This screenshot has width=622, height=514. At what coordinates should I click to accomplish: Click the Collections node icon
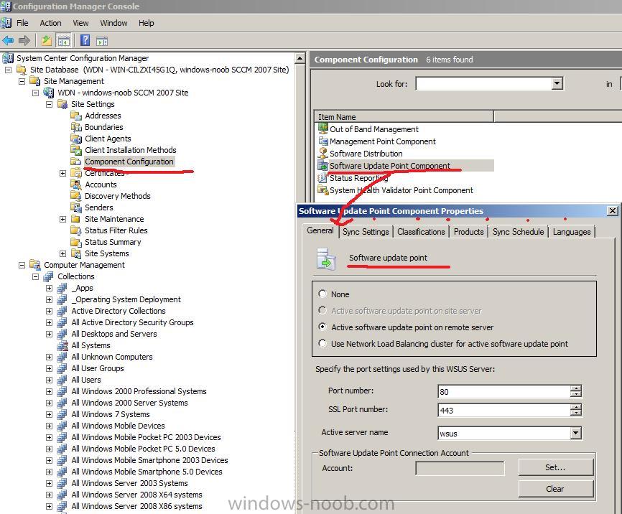tap(48, 276)
